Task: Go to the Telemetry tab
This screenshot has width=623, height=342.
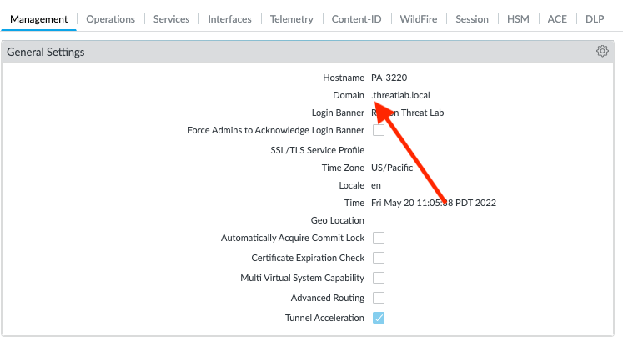Action: tap(292, 18)
